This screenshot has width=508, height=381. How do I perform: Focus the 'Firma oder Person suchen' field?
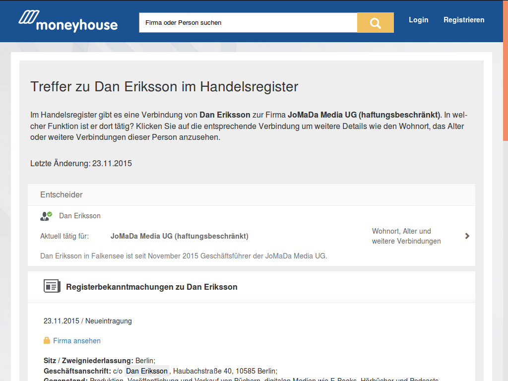(248, 23)
